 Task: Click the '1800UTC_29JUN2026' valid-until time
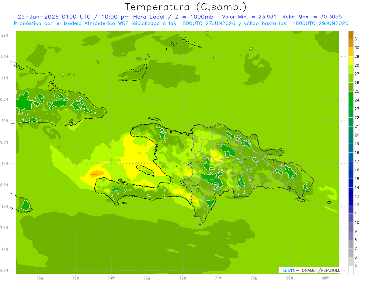click(x=320, y=23)
